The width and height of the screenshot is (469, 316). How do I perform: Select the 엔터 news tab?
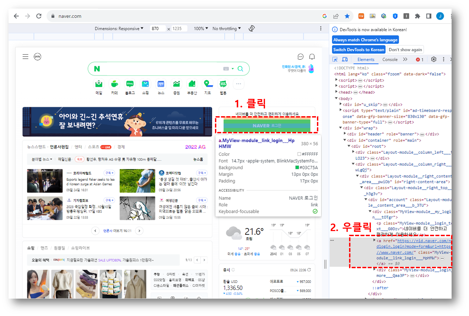pyautogui.click(x=78, y=147)
